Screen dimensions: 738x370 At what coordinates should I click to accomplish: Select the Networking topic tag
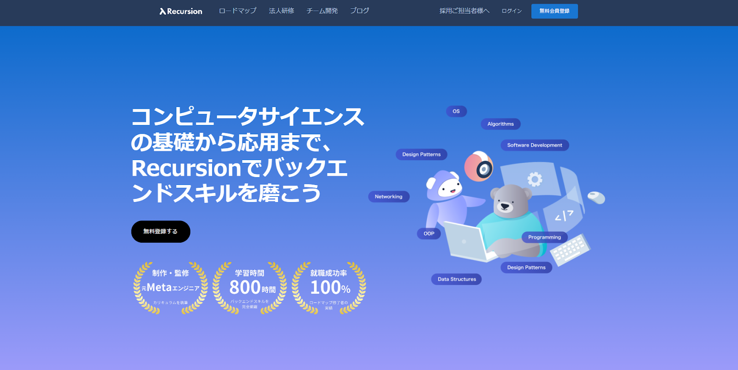[x=388, y=197]
